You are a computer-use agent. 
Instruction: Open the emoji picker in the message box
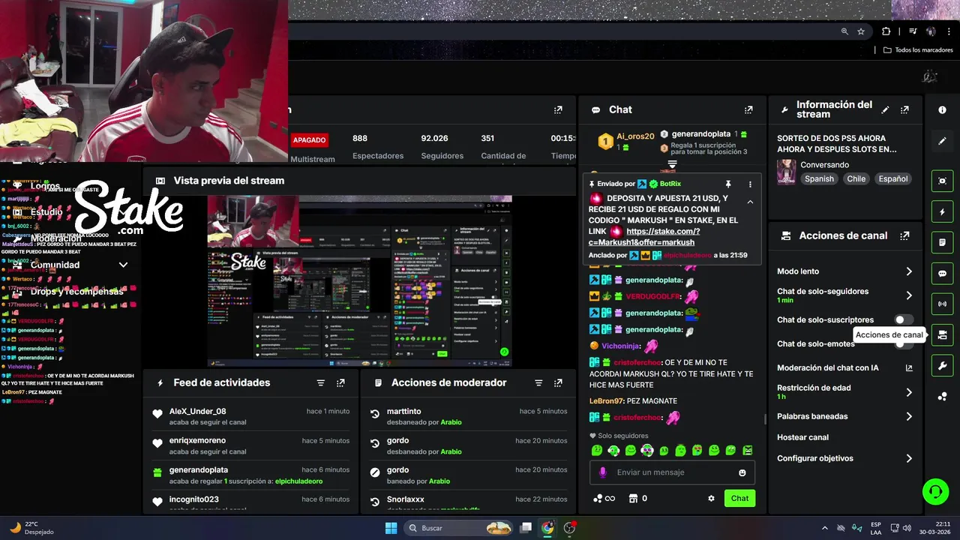pos(742,472)
